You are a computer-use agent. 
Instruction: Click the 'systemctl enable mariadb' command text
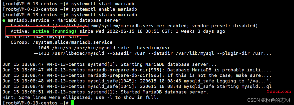104,9
